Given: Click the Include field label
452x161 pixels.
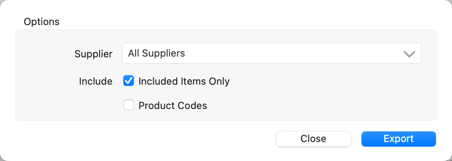Looking at the screenshot, I should tap(95, 81).
